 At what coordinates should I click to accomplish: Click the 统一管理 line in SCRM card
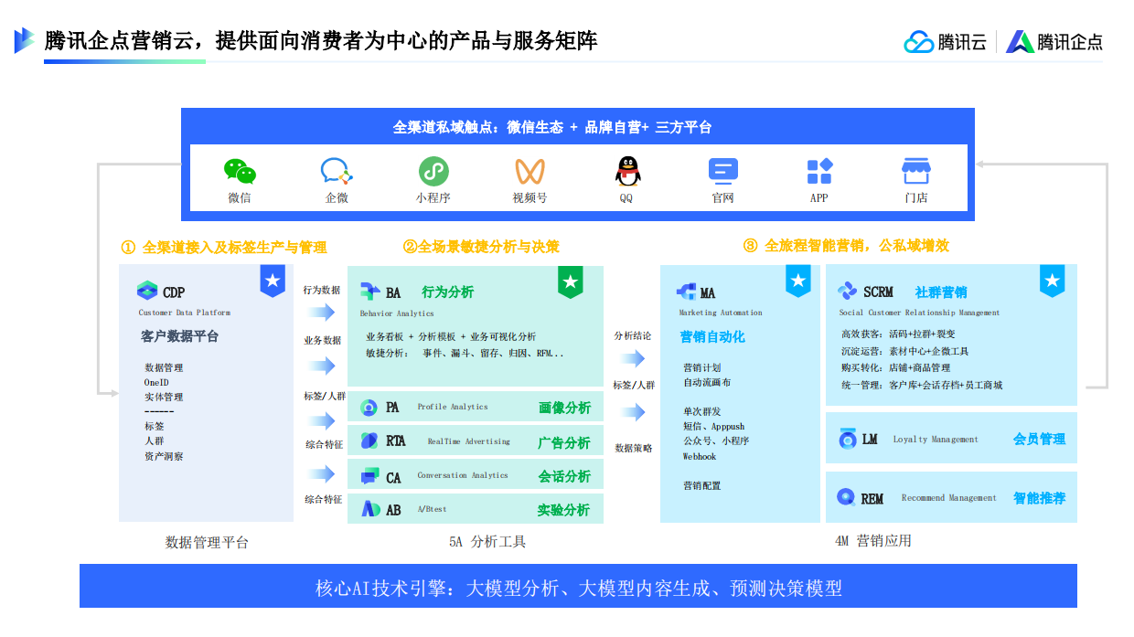(x=922, y=385)
